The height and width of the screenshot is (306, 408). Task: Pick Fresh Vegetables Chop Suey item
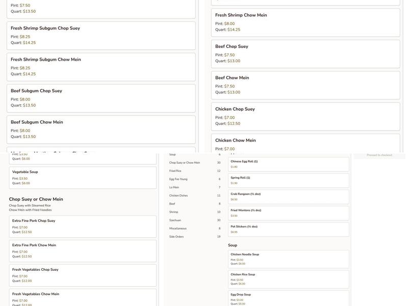[83, 275]
